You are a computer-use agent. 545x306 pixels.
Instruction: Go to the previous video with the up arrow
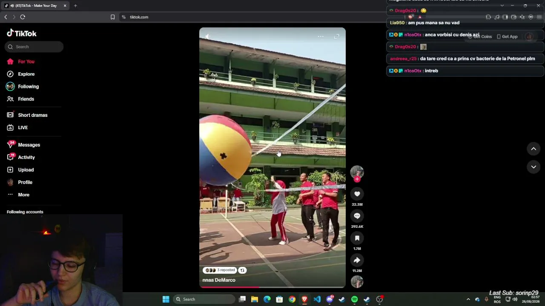[534, 149]
